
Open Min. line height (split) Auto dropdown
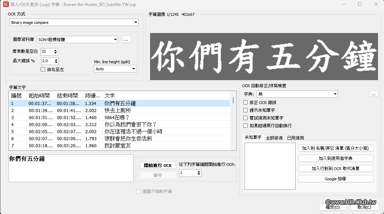click(115, 69)
